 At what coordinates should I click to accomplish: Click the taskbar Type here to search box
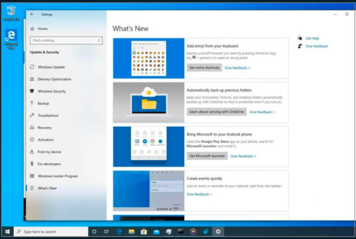[51, 232]
